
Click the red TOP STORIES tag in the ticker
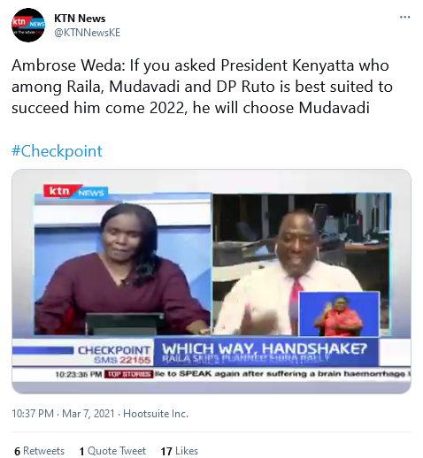[x=128, y=374]
